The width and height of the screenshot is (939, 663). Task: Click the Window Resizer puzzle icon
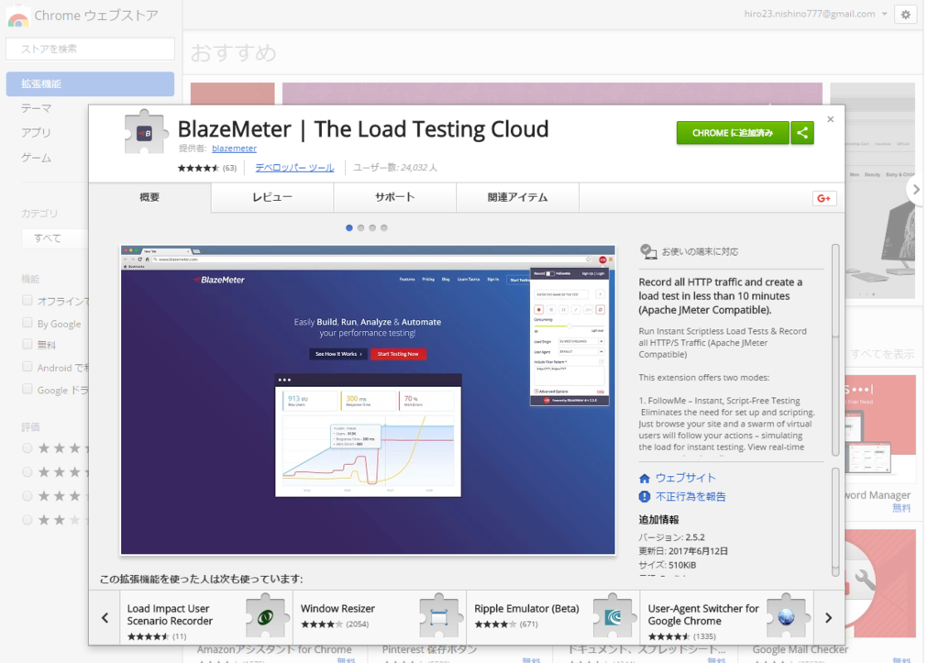click(x=439, y=617)
